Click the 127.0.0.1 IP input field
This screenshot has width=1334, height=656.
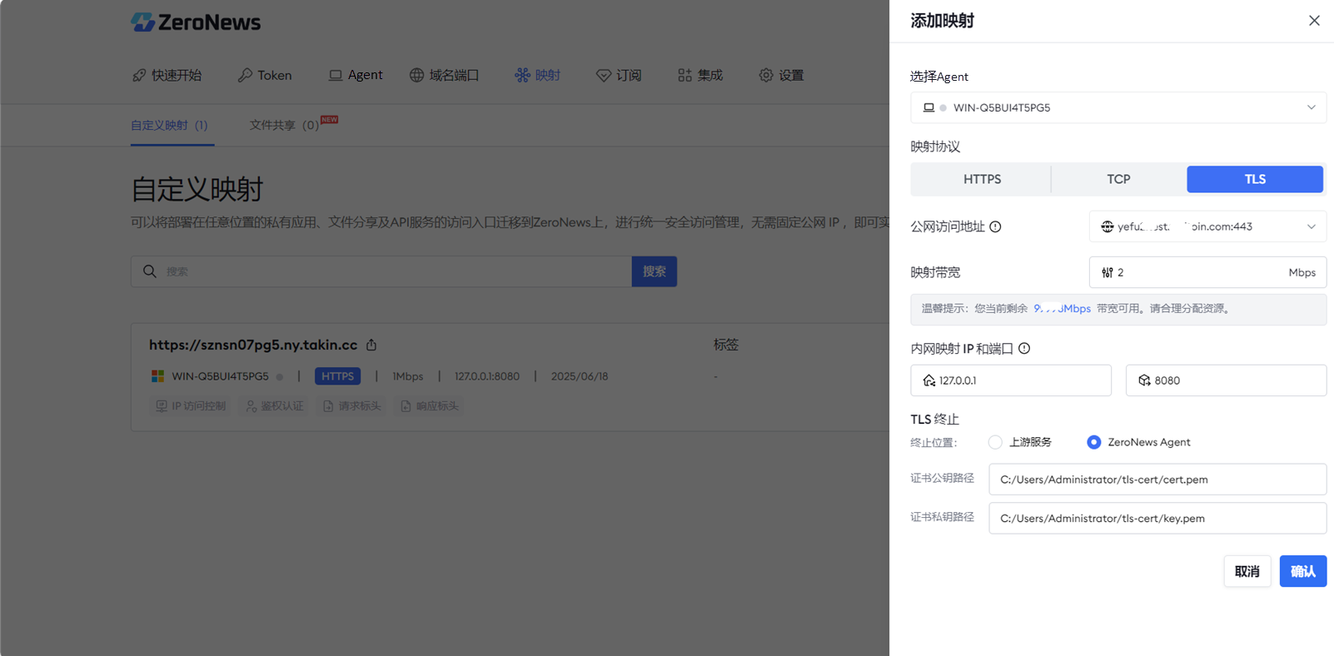click(1011, 380)
